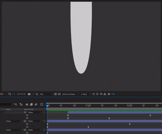Open the second layer's parent None dropdown
The image size is (162, 134).
[35, 121]
